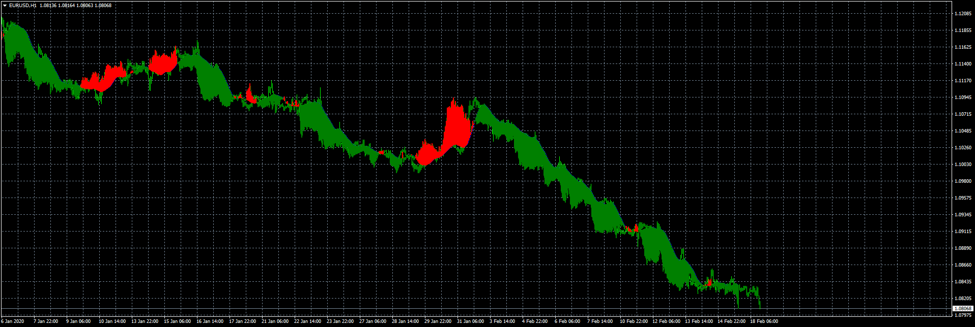Click price axis label 1.09115
The height and width of the screenshot is (327, 975).
pos(964,232)
